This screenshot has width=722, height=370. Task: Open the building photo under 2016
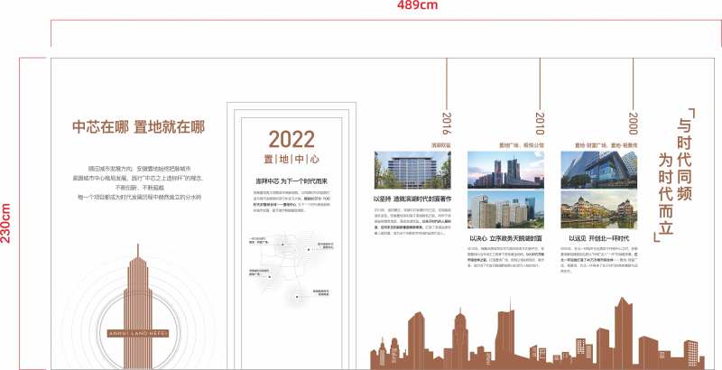(412, 171)
